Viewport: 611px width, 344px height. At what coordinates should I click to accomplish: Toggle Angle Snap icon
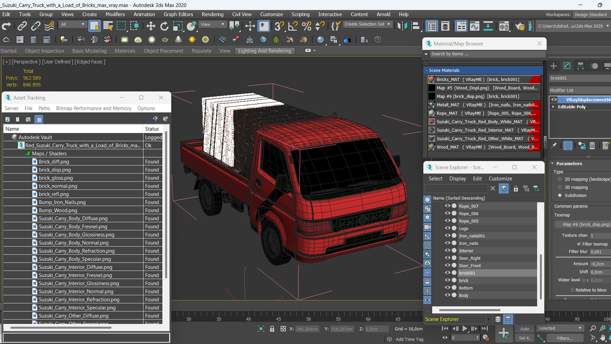pyautogui.click(x=293, y=26)
